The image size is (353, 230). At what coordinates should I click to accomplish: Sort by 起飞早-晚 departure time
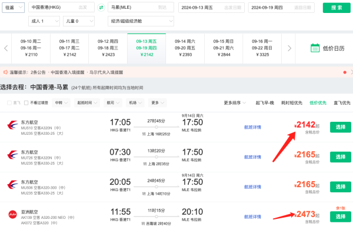coord(265,103)
